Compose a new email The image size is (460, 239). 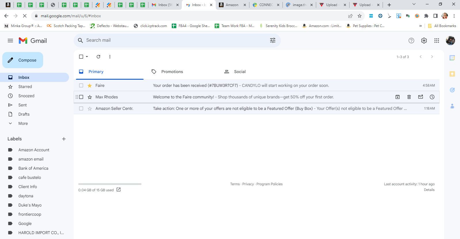23,60
